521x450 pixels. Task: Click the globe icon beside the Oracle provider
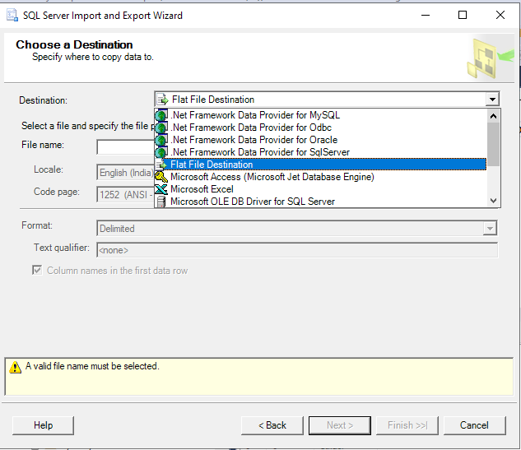click(x=161, y=140)
